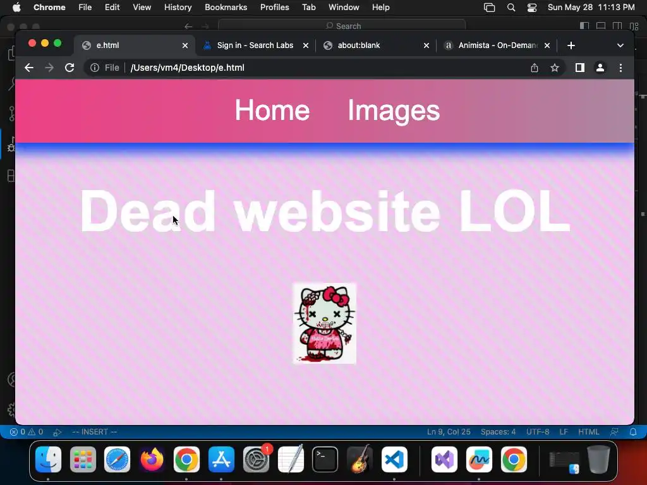Click the -- INSERT -- Vim mode indicator

[95, 432]
